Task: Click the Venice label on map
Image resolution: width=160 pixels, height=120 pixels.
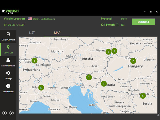Action: (x=65, y=88)
